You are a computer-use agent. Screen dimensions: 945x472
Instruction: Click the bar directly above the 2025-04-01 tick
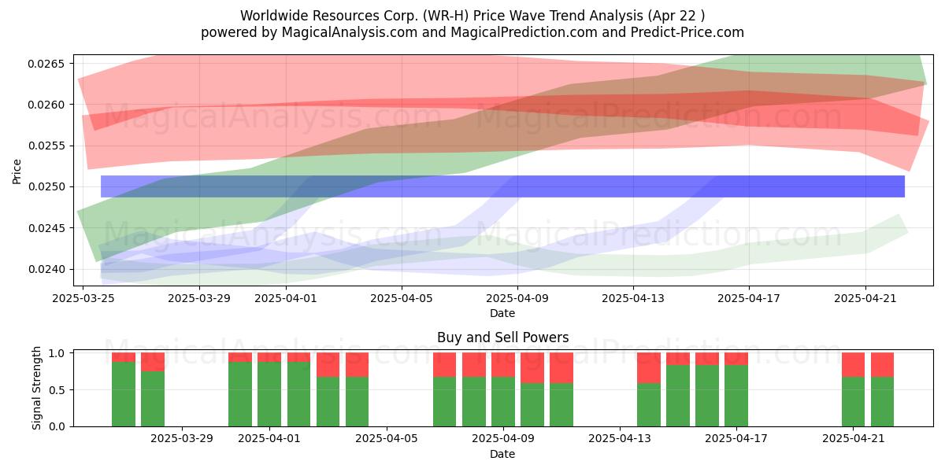tap(269, 389)
